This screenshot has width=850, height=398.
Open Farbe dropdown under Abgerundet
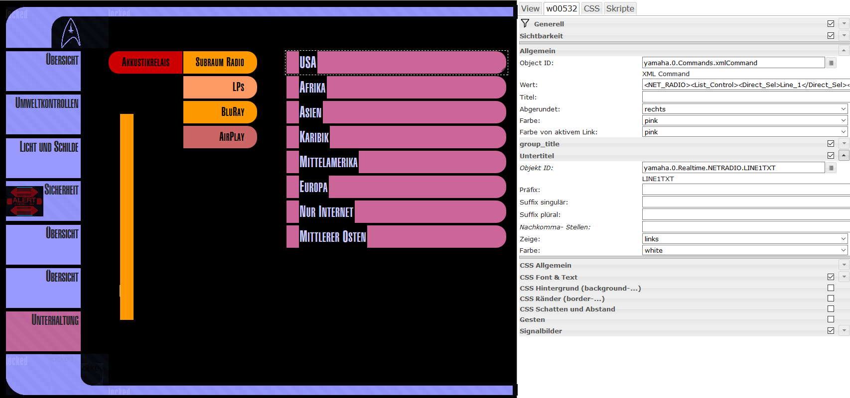pos(745,120)
